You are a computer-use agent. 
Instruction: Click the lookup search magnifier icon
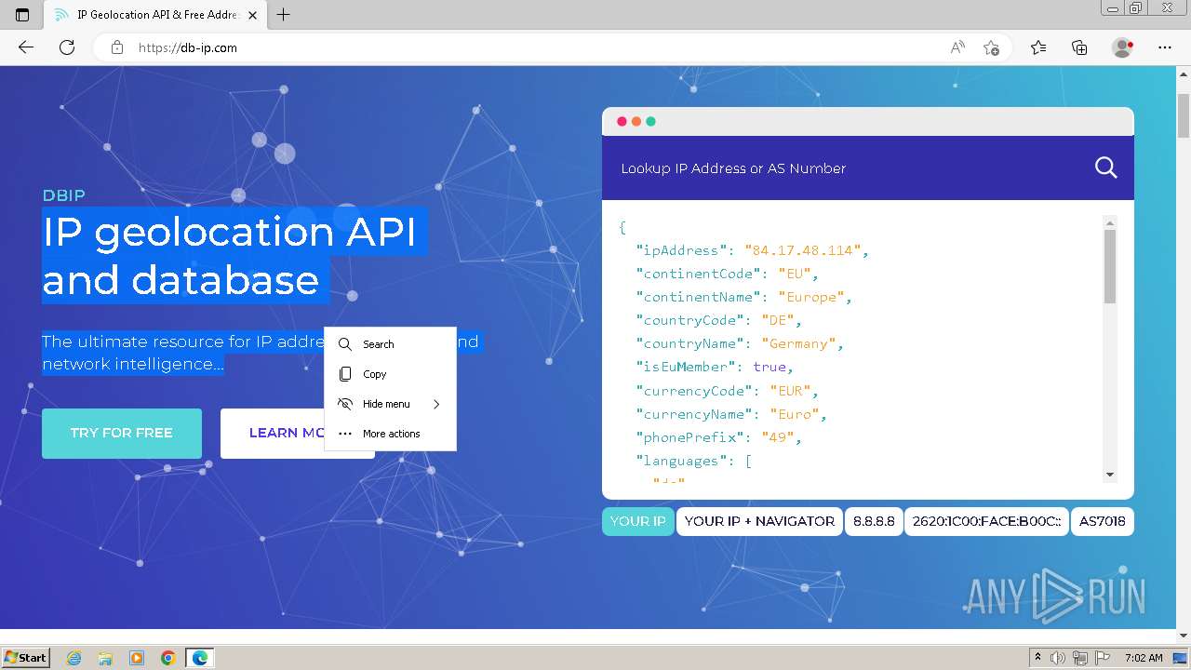point(1105,167)
